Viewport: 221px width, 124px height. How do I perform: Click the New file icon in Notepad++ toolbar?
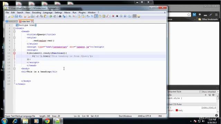coord(9,16)
